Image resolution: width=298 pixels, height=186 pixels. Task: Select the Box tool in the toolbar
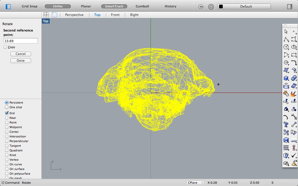(x=286, y=78)
